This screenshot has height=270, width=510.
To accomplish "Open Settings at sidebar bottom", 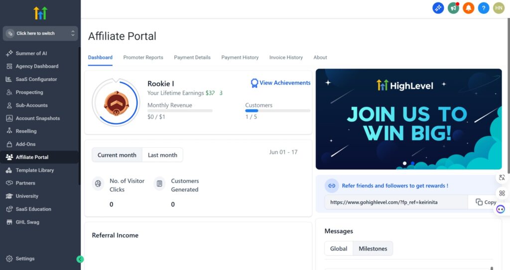I will [25, 259].
